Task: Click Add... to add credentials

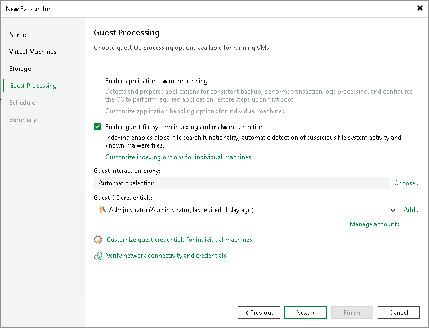Action: coord(412,210)
